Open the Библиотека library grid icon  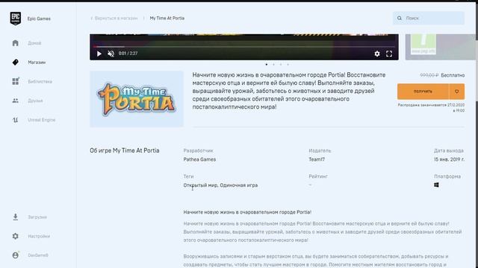15,81
